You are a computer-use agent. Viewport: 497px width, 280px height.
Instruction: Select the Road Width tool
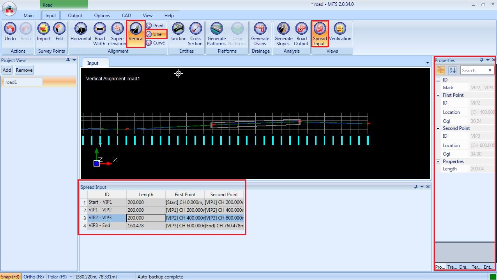[x=100, y=33]
